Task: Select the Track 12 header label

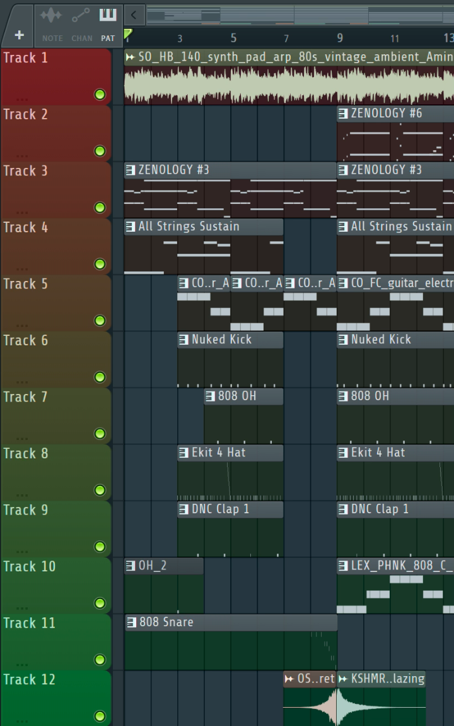Action: click(29, 679)
